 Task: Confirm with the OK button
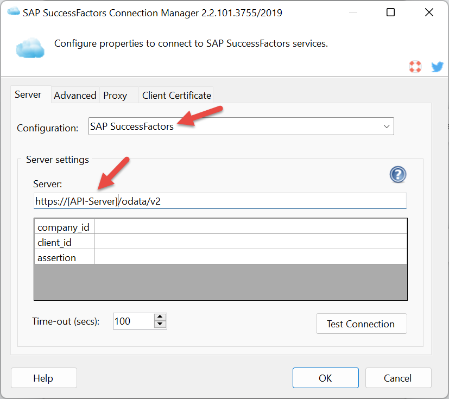tap(326, 378)
